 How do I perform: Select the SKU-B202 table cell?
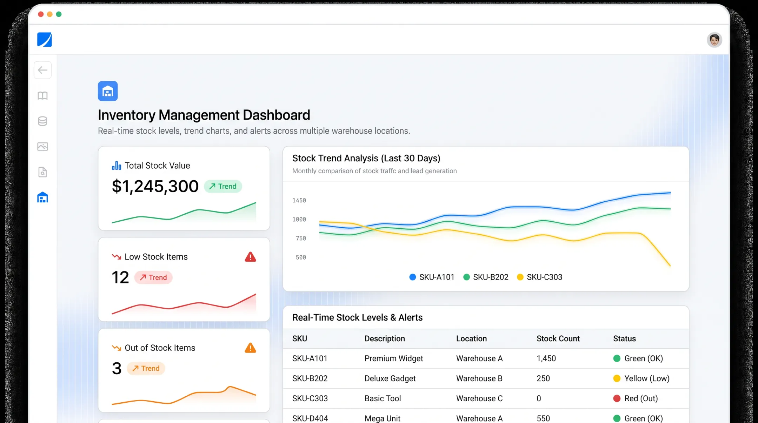point(310,378)
